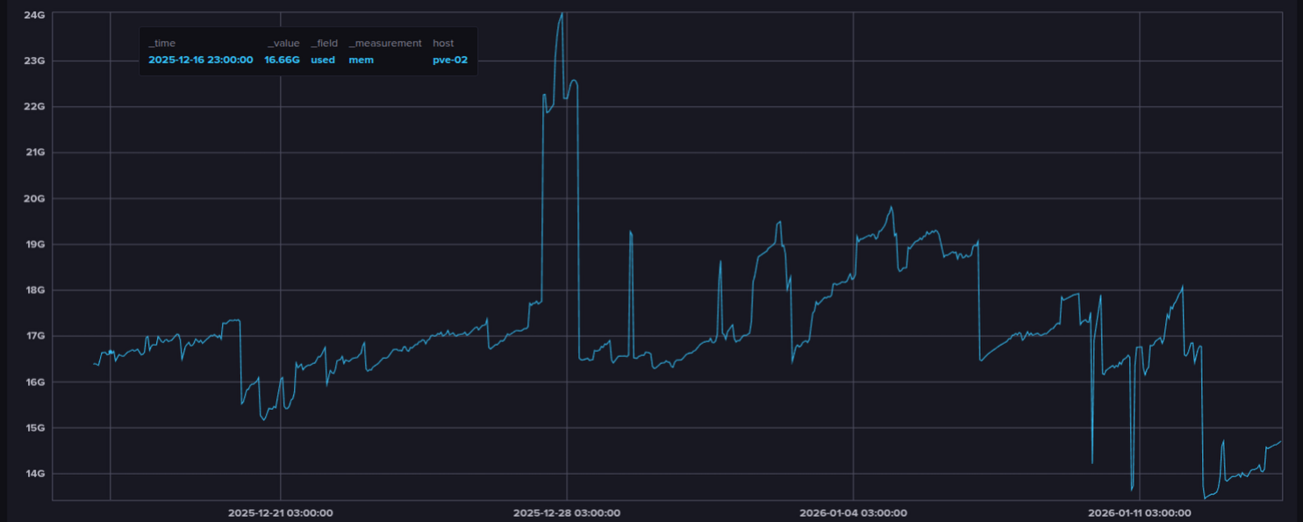Screen dimensions: 1303x522
Task: Click the pve-02 host value
Action: (450, 60)
